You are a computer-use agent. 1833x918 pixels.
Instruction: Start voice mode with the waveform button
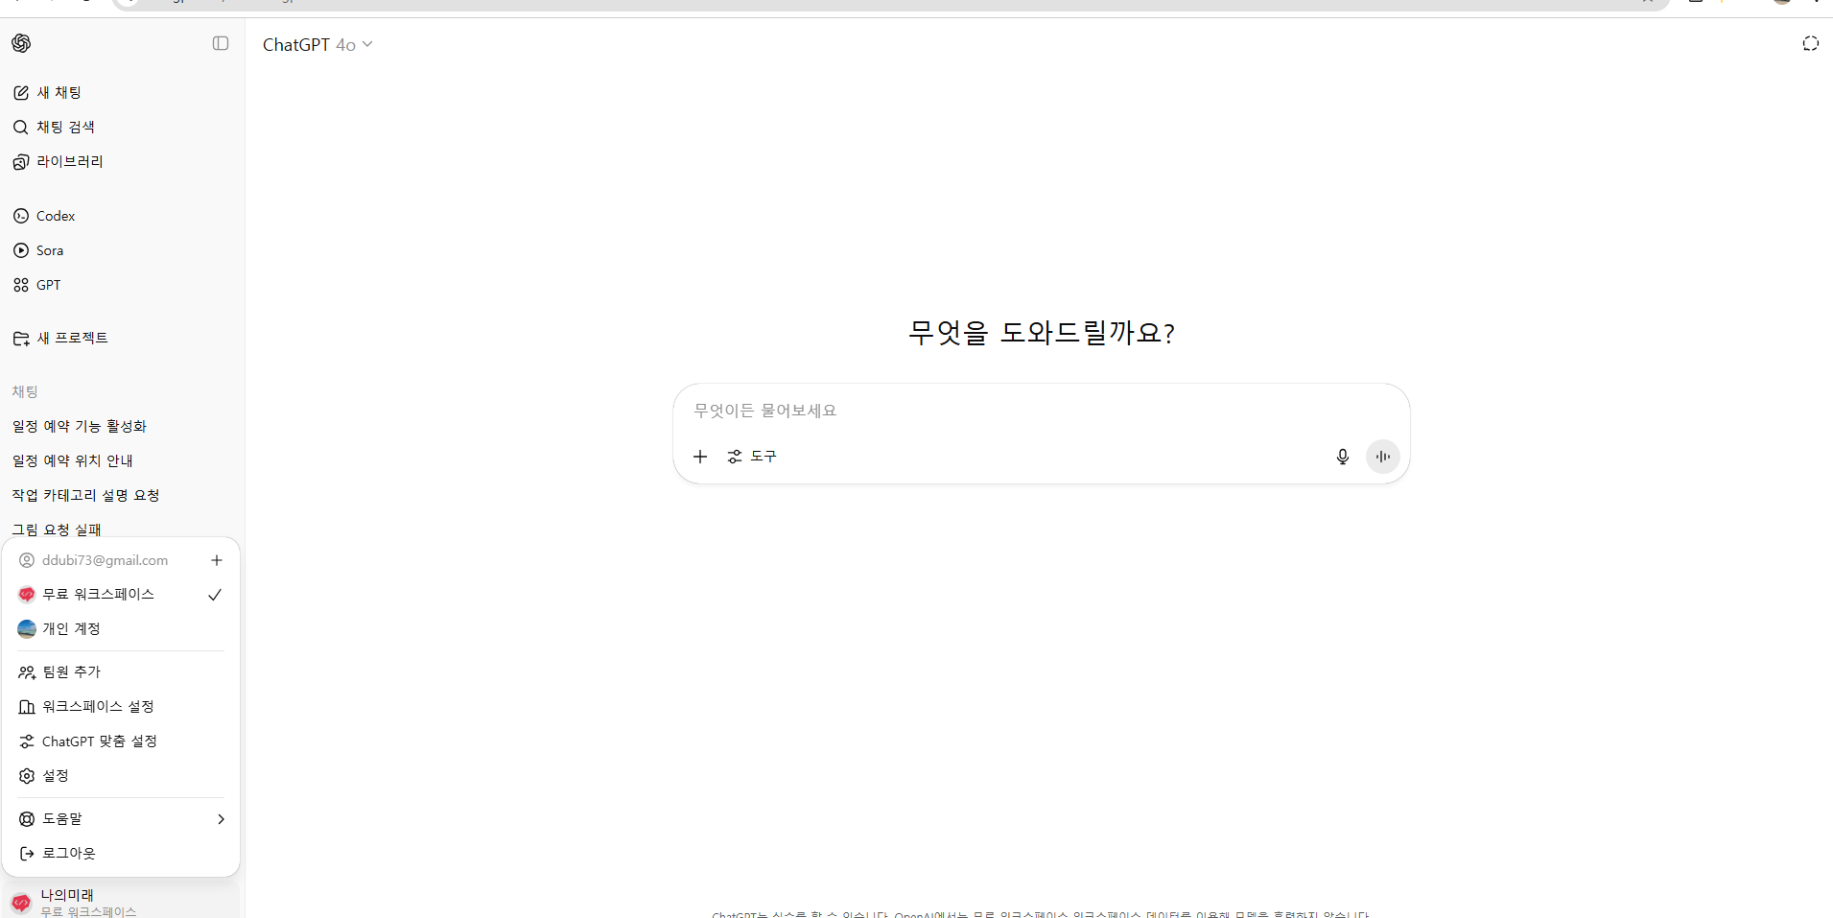coord(1382,457)
